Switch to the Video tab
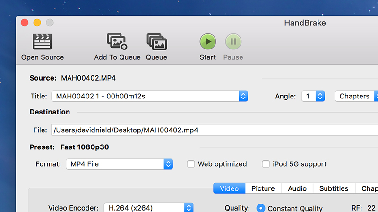This screenshot has height=212, width=378. click(229, 188)
